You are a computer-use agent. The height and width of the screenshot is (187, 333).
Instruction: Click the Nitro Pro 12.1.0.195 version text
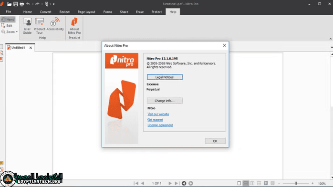pyautogui.click(x=162, y=59)
